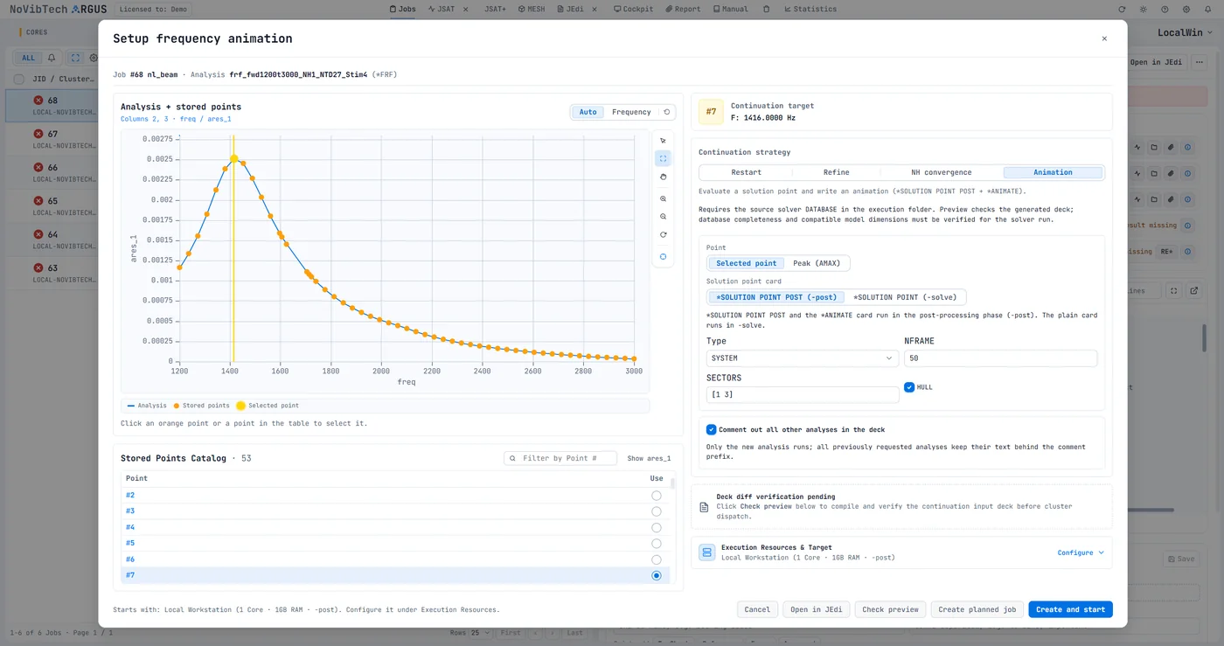Screen dimensions: 1224x646
Task: Toggle the light theme sun icon
Action: (1143, 10)
